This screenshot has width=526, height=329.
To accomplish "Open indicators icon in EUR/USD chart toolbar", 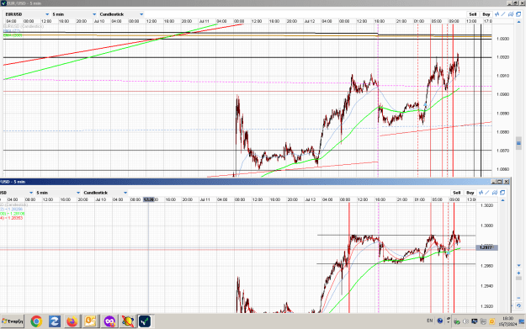I will tap(497, 14).
